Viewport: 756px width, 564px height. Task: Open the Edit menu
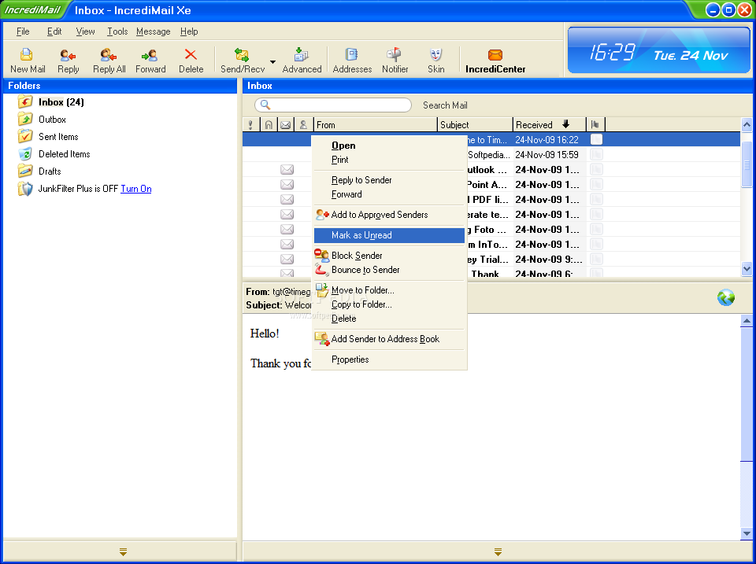pos(54,31)
